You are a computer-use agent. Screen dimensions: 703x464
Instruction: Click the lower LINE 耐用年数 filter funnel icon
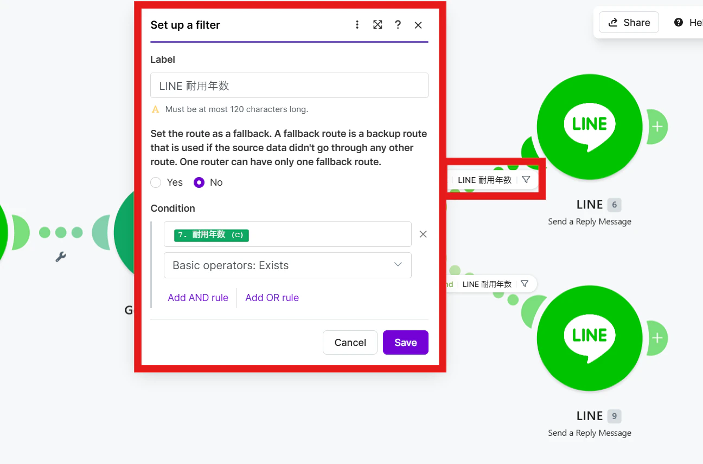coord(525,284)
